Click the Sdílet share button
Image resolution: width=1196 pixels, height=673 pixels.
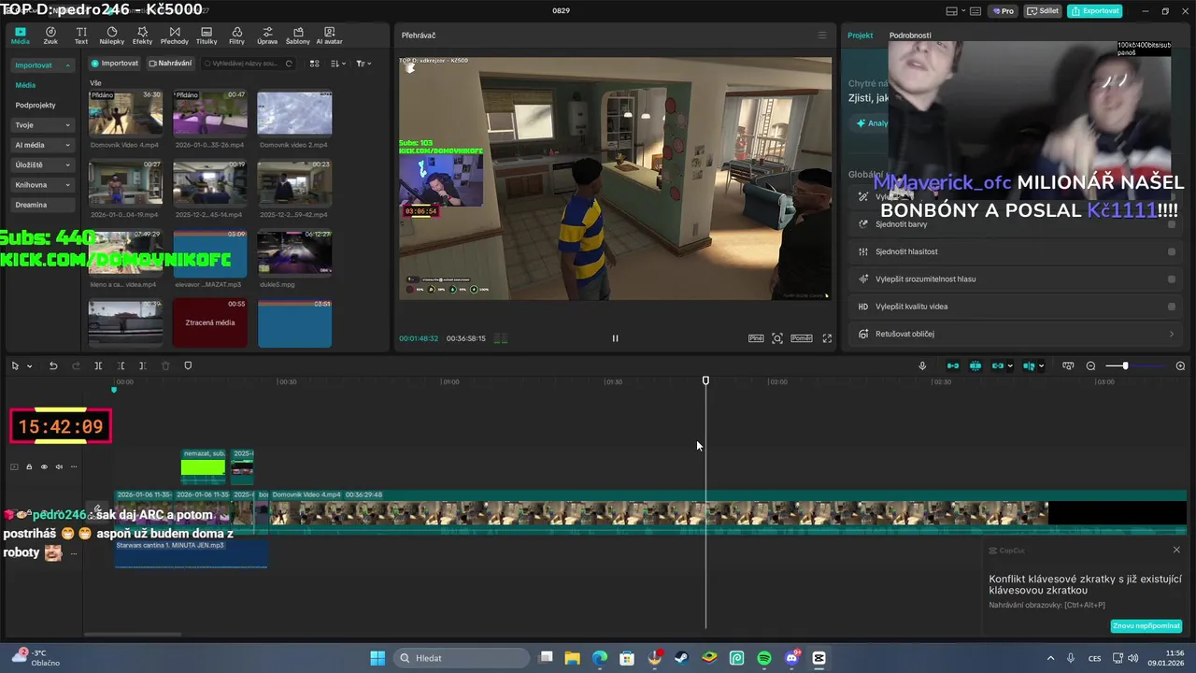(1043, 11)
